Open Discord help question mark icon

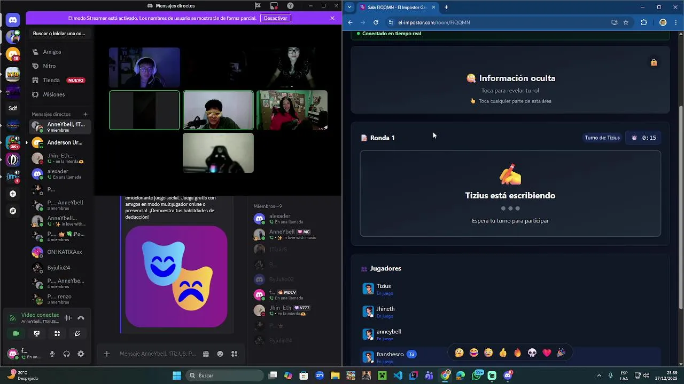290,6
